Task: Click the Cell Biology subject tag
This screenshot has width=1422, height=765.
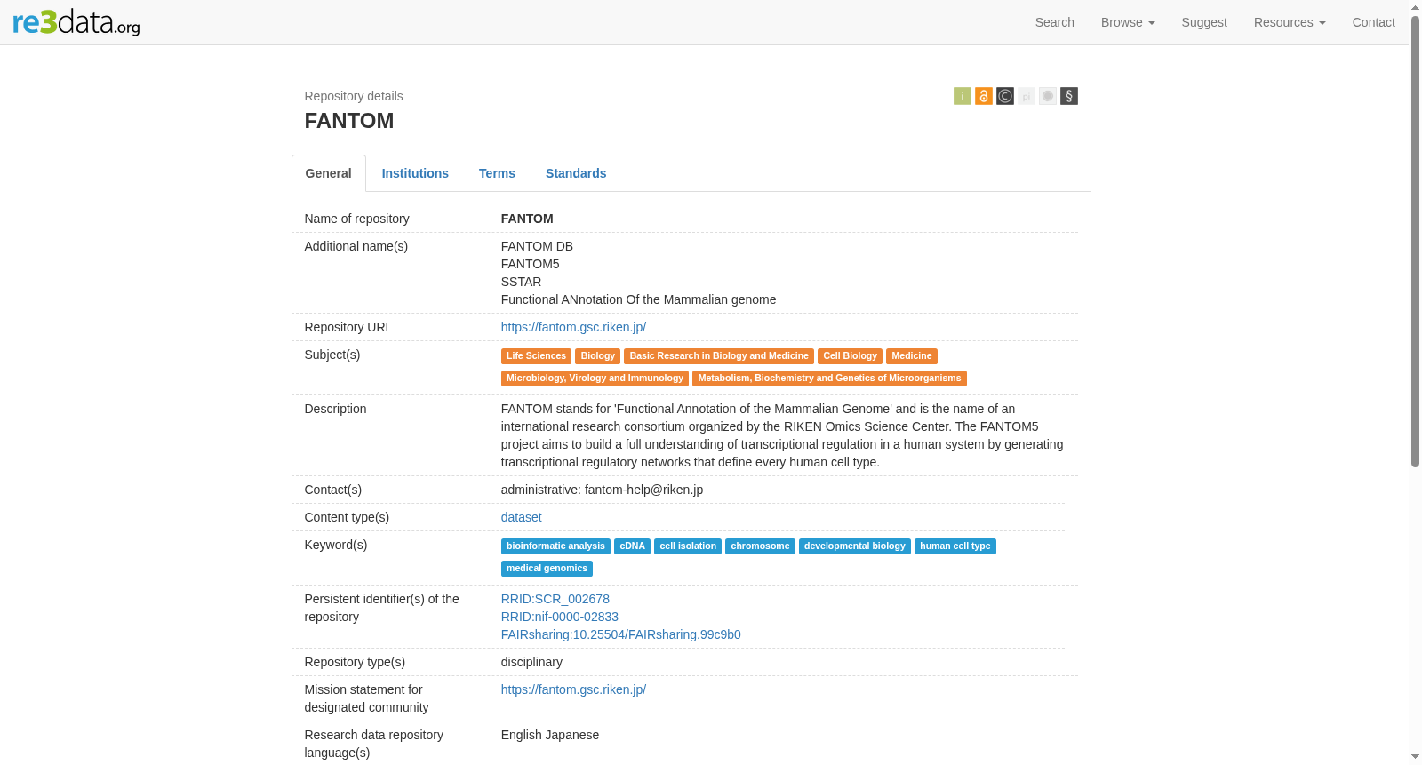Action: point(851,356)
